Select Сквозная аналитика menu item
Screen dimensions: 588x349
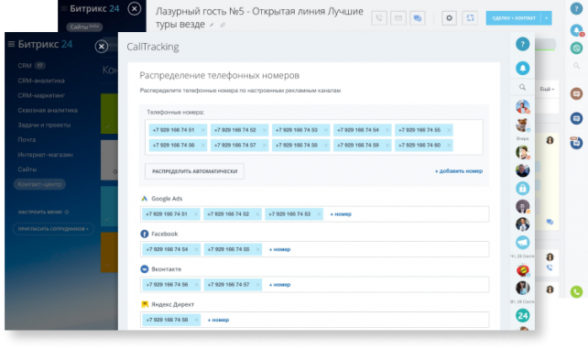tap(48, 110)
